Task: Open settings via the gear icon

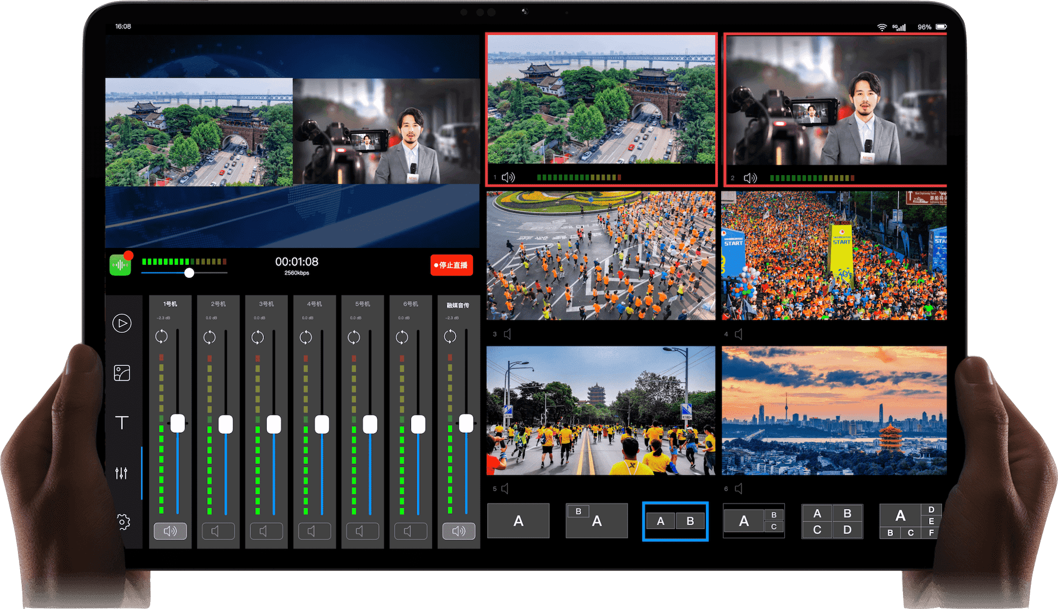Action: coord(123,522)
